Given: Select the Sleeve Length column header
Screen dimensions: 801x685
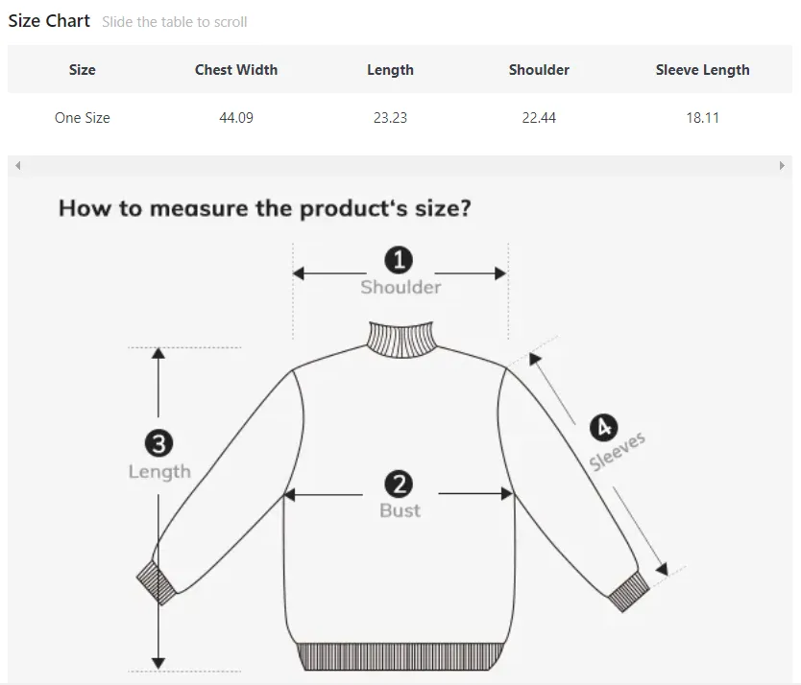Looking at the screenshot, I should pyautogui.click(x=702, y=70).
